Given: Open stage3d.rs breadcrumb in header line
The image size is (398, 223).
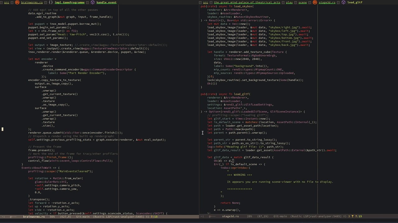Looking at the screenshot, I should 327,2.
